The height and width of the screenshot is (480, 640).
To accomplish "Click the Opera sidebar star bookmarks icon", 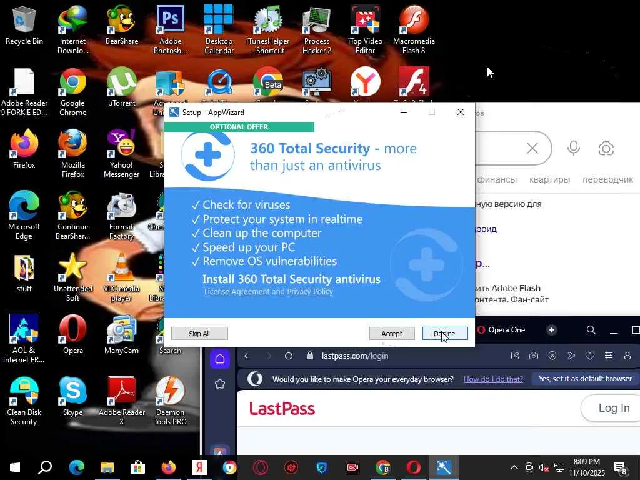I will tap(220, 384).
